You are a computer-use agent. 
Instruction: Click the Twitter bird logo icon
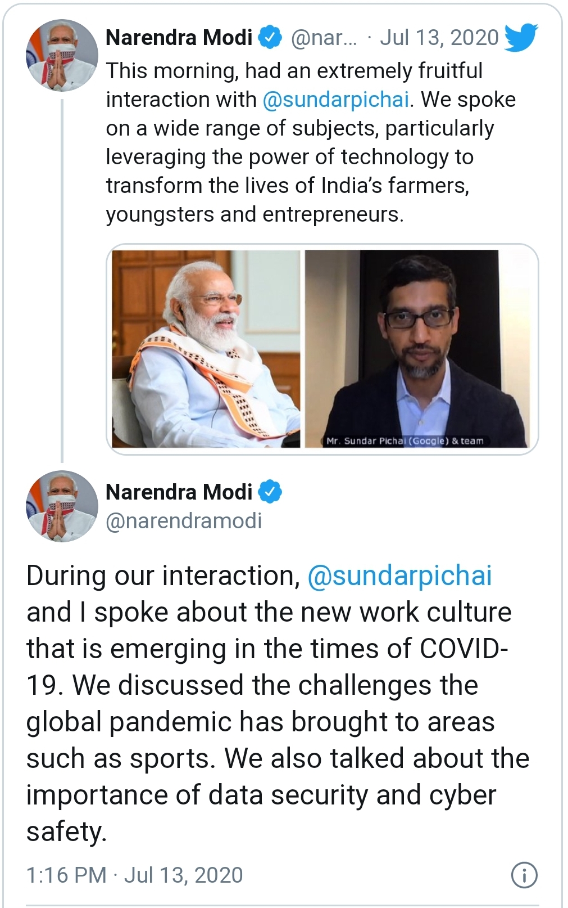tap(521, 38)
